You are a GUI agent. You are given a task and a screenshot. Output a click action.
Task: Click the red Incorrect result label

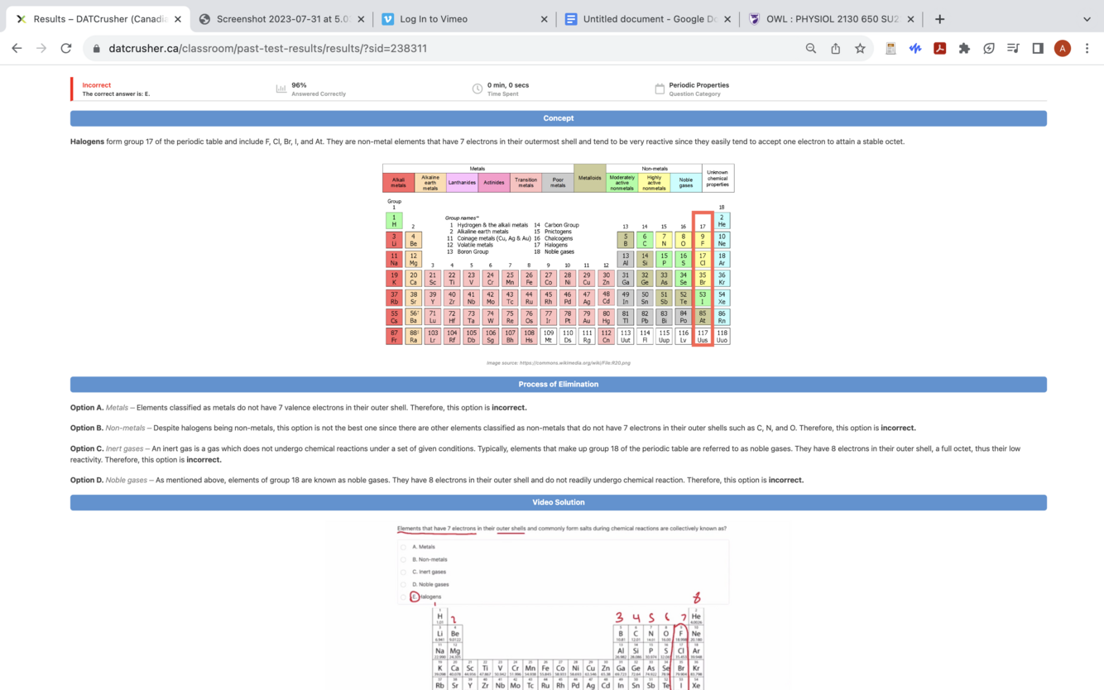(96, 85)
